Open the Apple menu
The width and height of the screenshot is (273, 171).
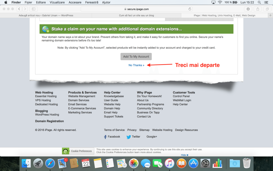pos(6,2)
